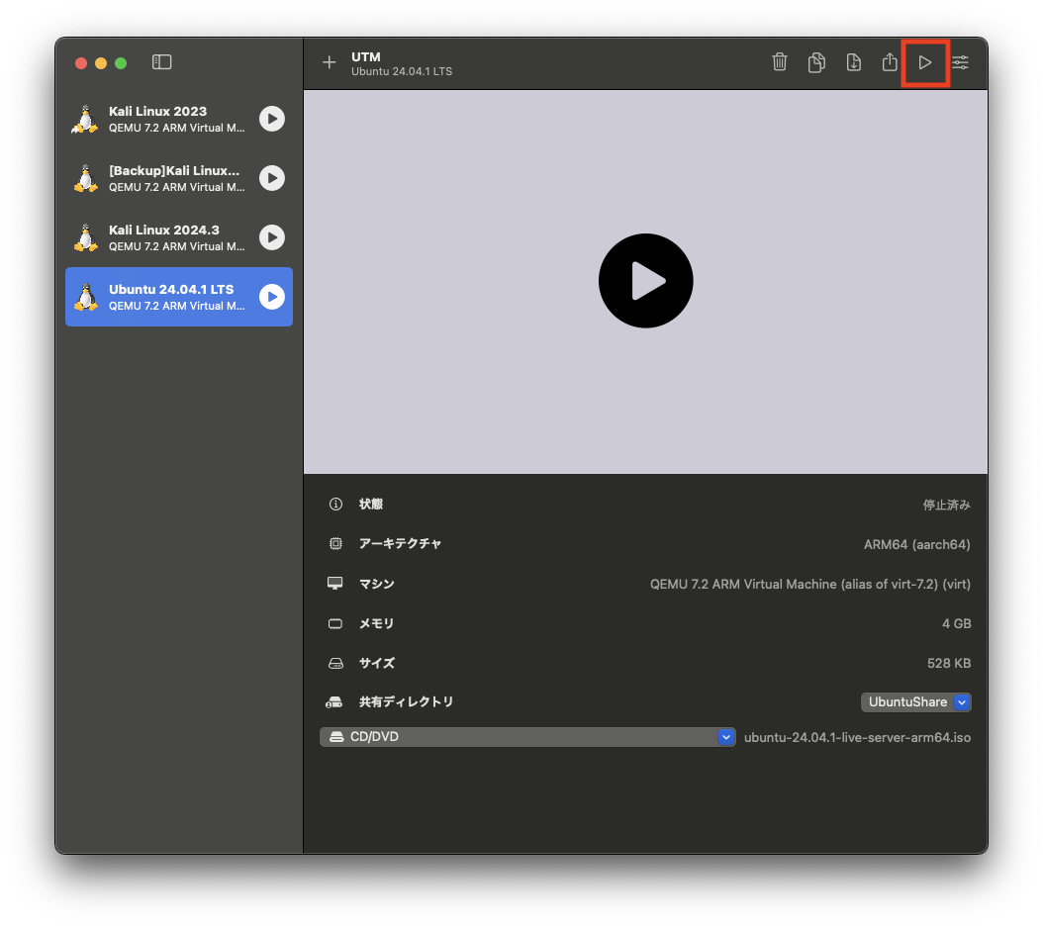Click the Tux icon beside Kali Linux 2024.3

[85, 237]
